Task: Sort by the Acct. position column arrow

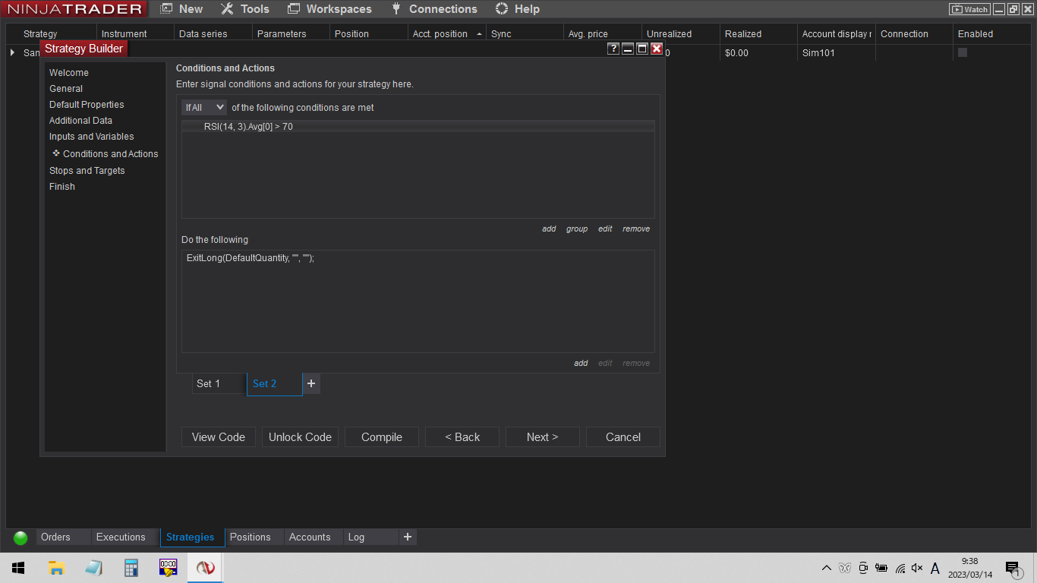Action: coord(479,34)
